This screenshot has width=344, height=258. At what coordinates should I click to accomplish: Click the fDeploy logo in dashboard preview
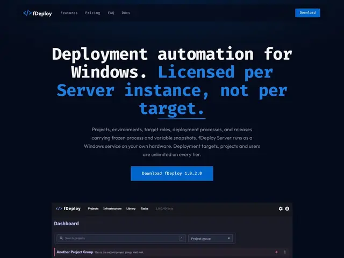click(x=68, y=209)
